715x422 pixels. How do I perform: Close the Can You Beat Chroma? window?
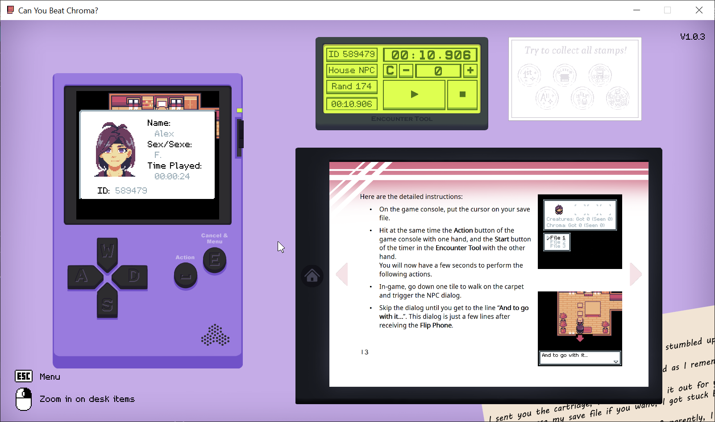pos(699,10)
